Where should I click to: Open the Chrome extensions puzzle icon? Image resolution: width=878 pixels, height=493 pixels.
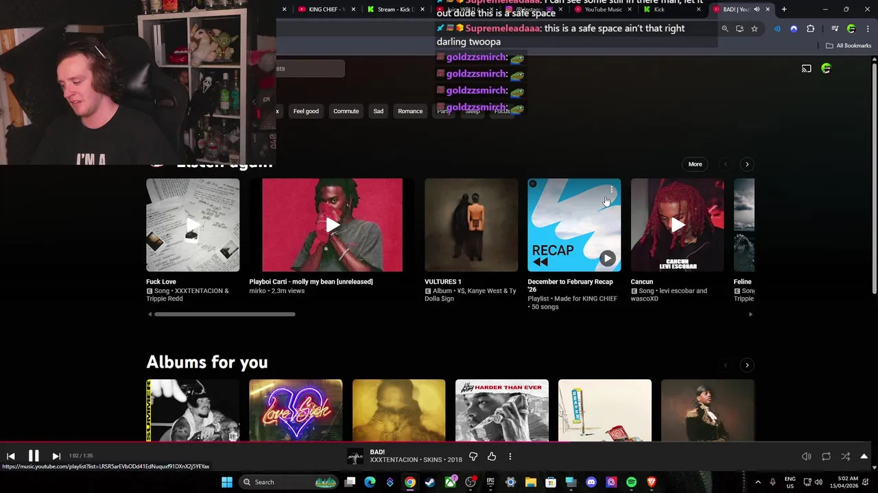point(811,29)
